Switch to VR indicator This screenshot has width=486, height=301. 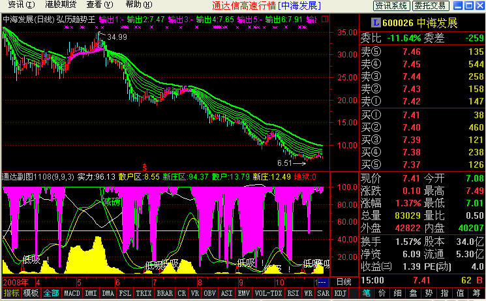195,293
